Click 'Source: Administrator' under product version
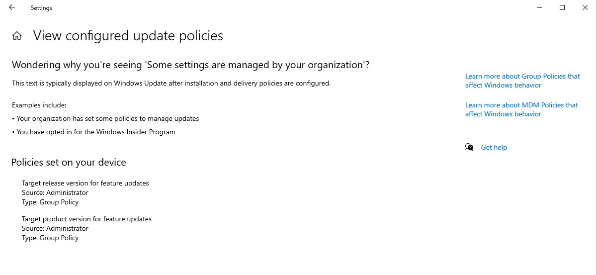597x275 pixels. 55,228
